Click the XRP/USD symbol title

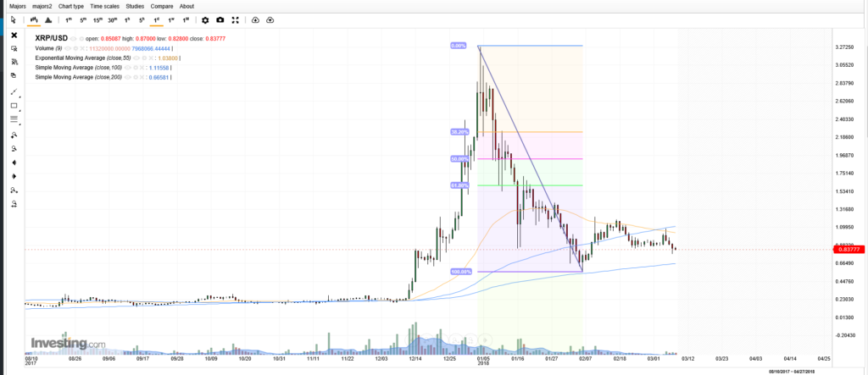[x=51, y=39]
